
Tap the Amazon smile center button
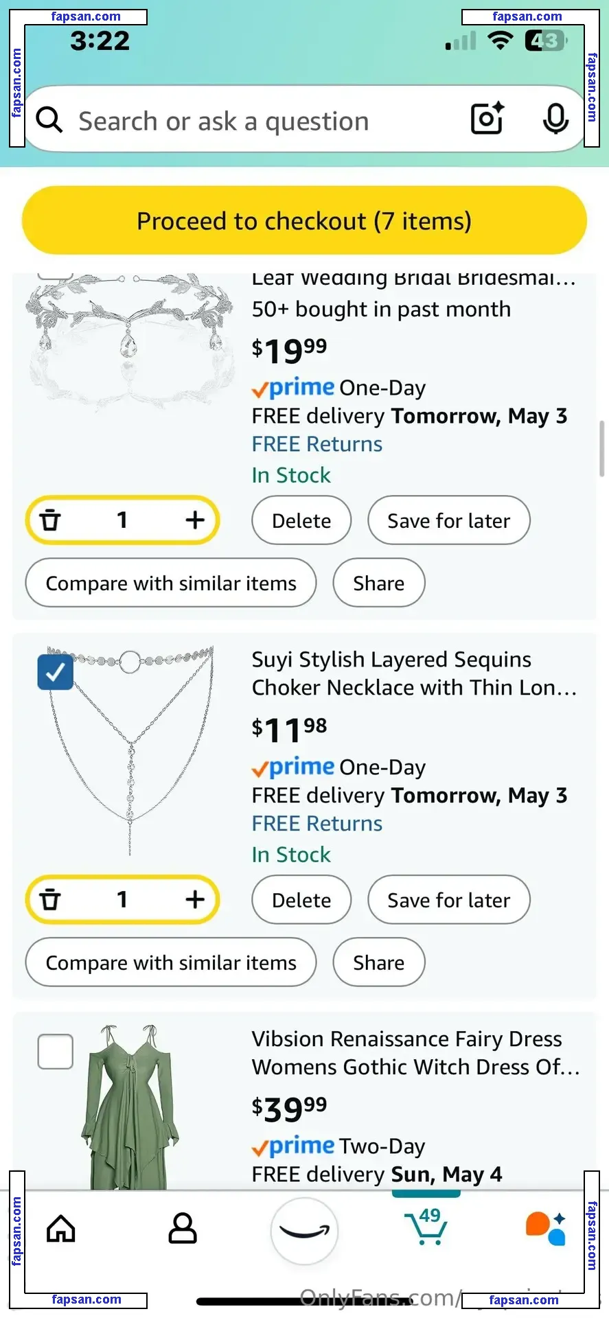pyautogui.click(x=304, y=1231)
